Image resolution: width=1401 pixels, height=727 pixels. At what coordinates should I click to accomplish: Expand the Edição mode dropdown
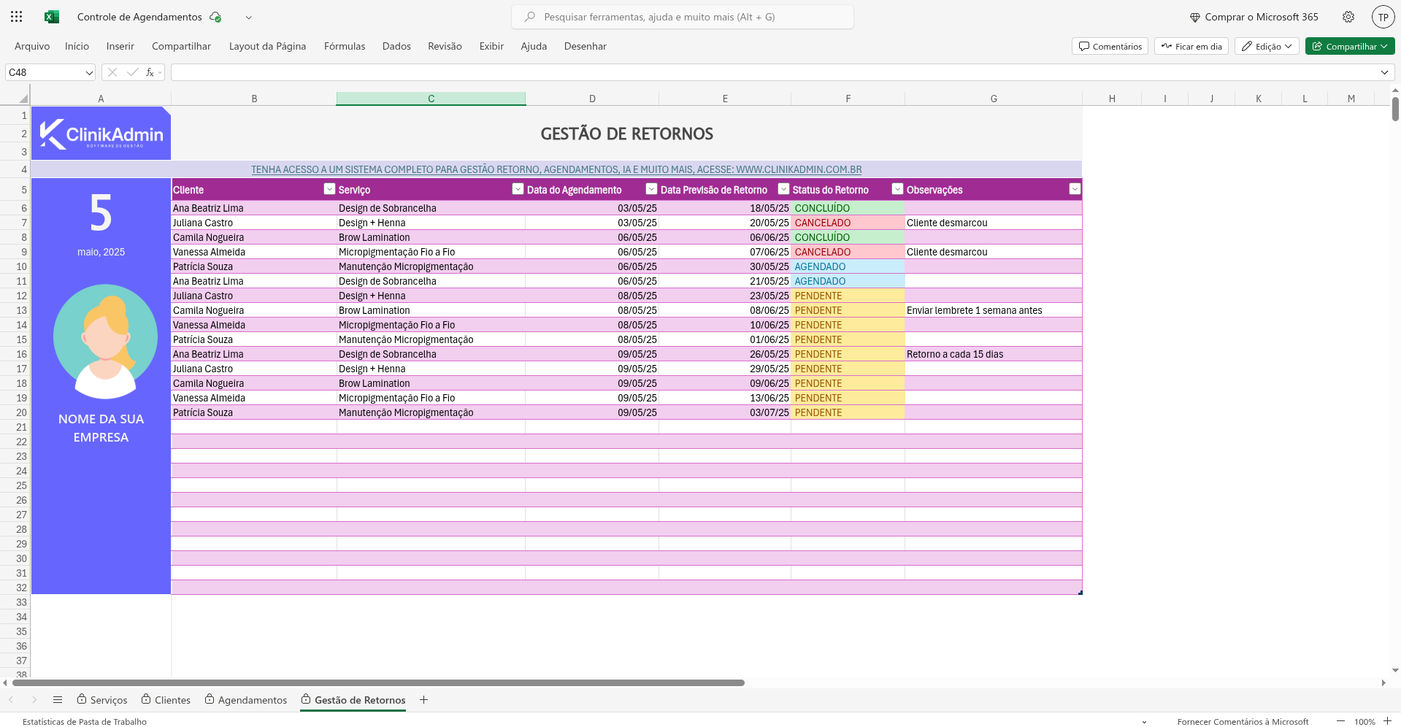point(1267,46)
